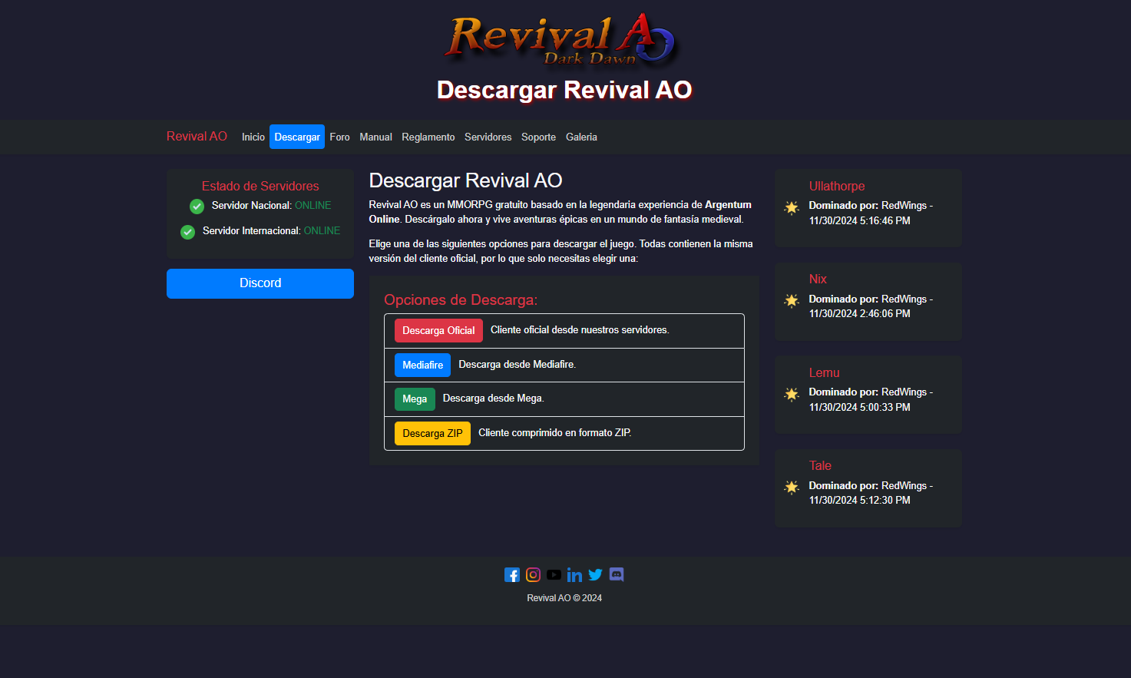Switch to the Foro menu item
This screenshot has width=1131, height=678.
[x=339, y=137]
